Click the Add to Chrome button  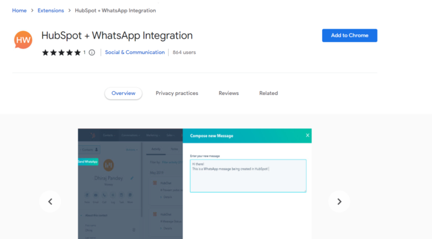tap(349, 35)
